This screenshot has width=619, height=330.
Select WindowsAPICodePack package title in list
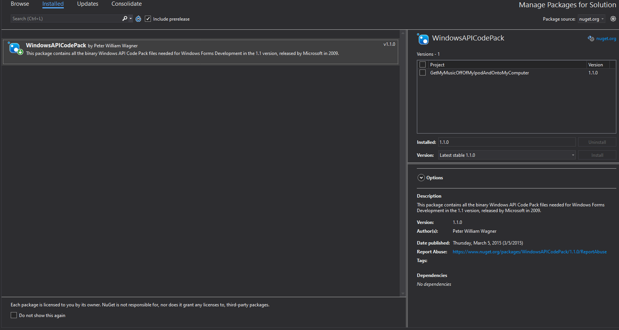(x=56, y=45)
